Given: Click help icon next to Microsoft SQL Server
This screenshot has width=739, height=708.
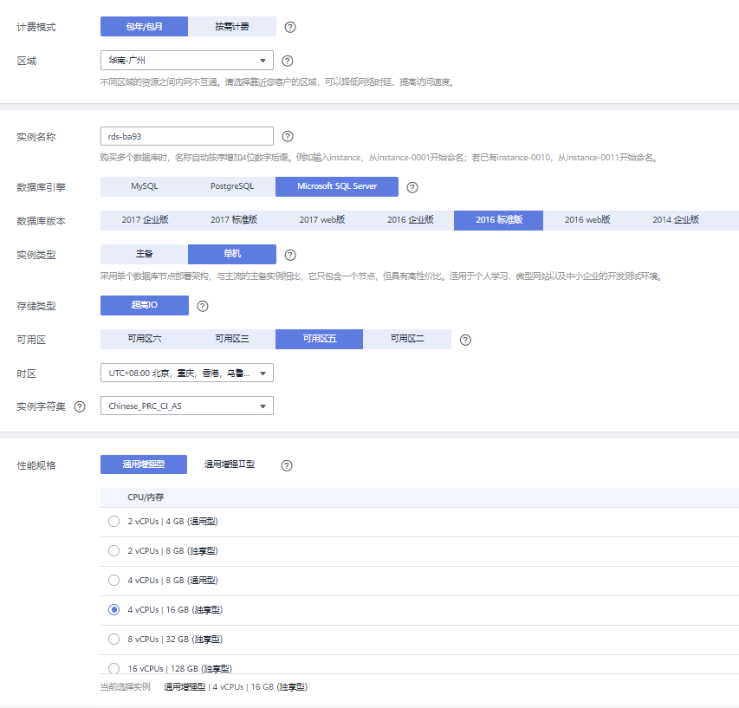Looking at the screenshot, I should (412, 186).
